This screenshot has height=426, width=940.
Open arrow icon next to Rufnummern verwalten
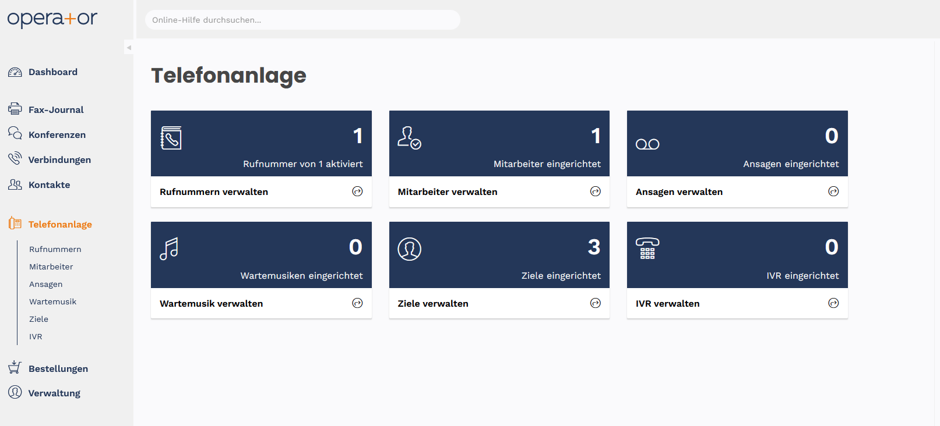357,191
